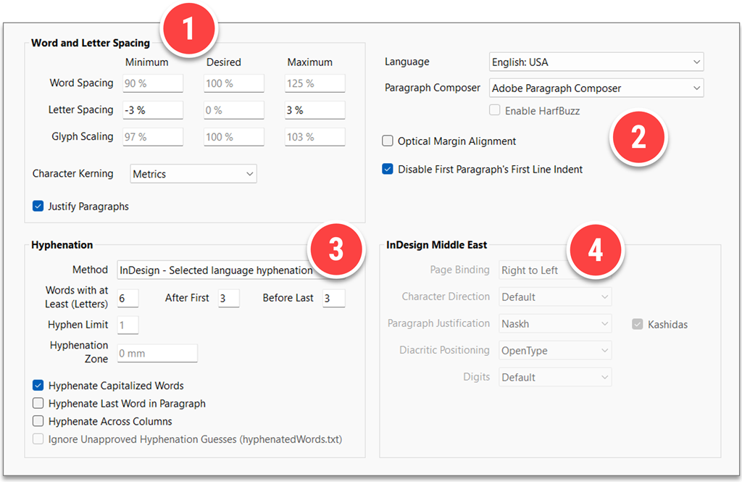Expand the Character Kerning Metrics dropdown

coord(193,174)
